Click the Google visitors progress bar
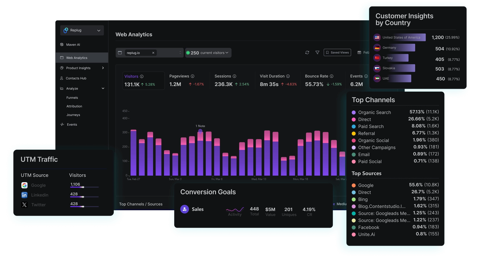This screenshot has width=480, height=261. (84, 187)
